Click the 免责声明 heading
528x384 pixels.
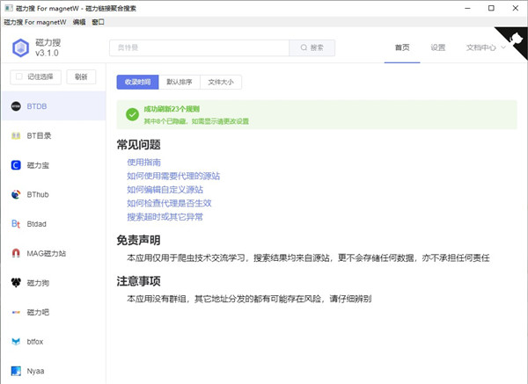click(138, 240)
